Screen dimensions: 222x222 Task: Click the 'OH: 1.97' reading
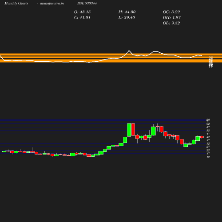pyautogui.click(x=172, y=18)
